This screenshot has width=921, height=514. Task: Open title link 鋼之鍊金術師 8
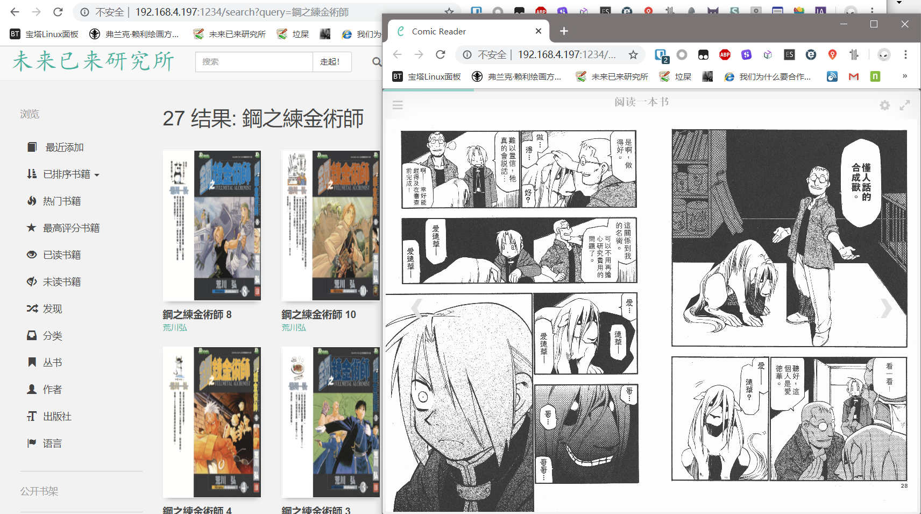pyautogui.click(x=197, y=314)
